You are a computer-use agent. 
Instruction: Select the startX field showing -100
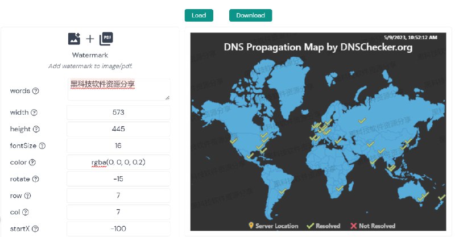point(118,229)
